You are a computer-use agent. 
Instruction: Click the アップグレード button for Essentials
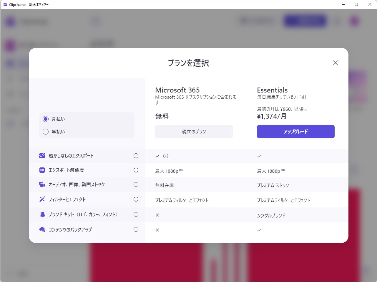click(295, 132)
